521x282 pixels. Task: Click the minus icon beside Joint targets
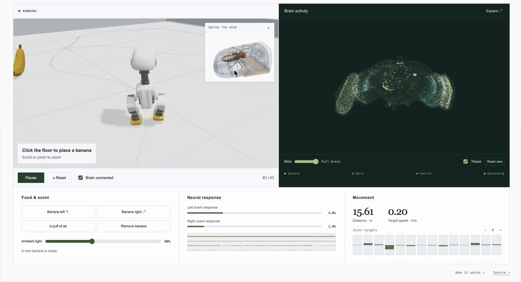pyautogui.click(x=485, y=230)
